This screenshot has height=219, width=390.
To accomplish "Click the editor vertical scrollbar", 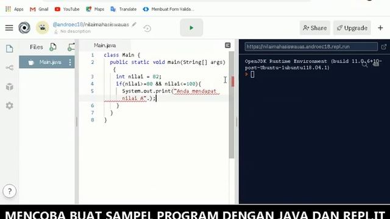I will tap(232, 105).
